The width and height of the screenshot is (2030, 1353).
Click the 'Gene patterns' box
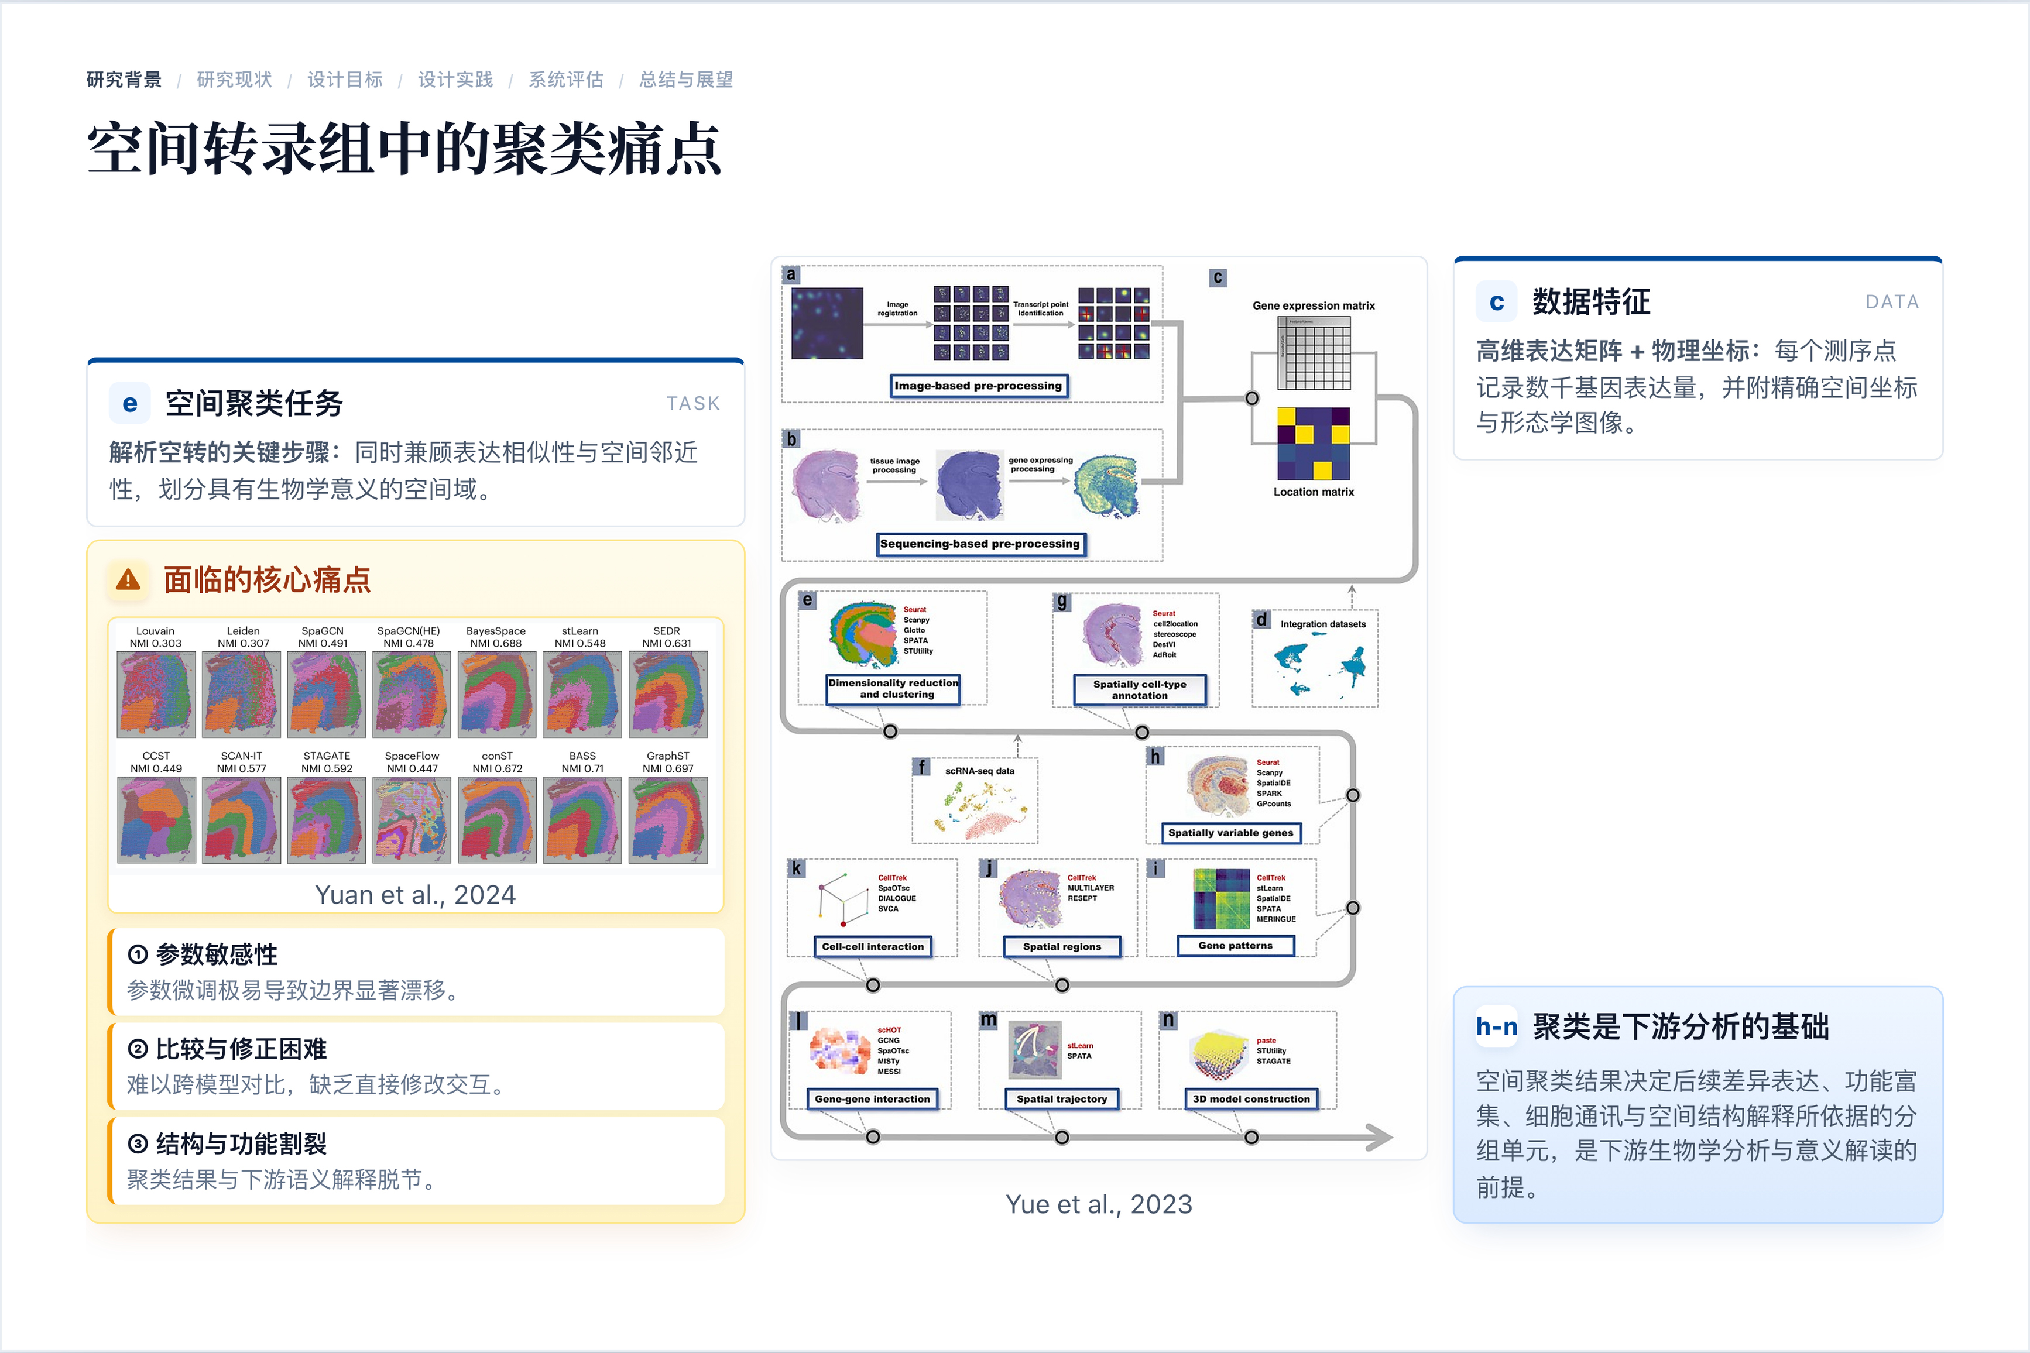coord(1236,946)
